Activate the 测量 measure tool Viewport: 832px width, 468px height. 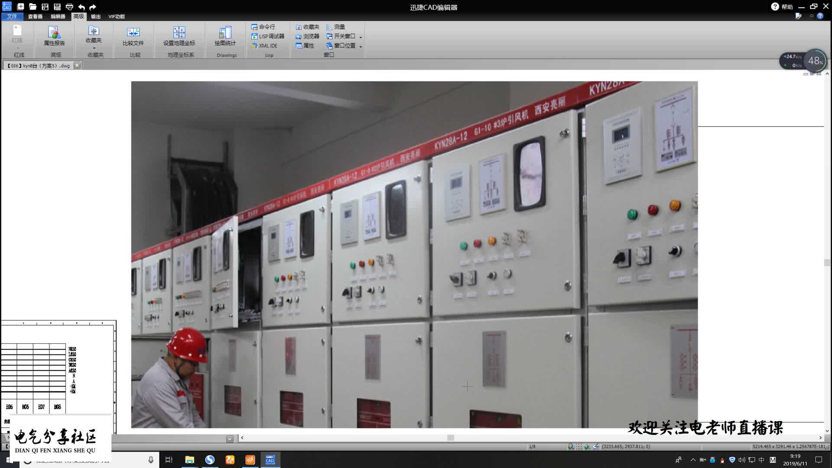(x=336, y=27)
